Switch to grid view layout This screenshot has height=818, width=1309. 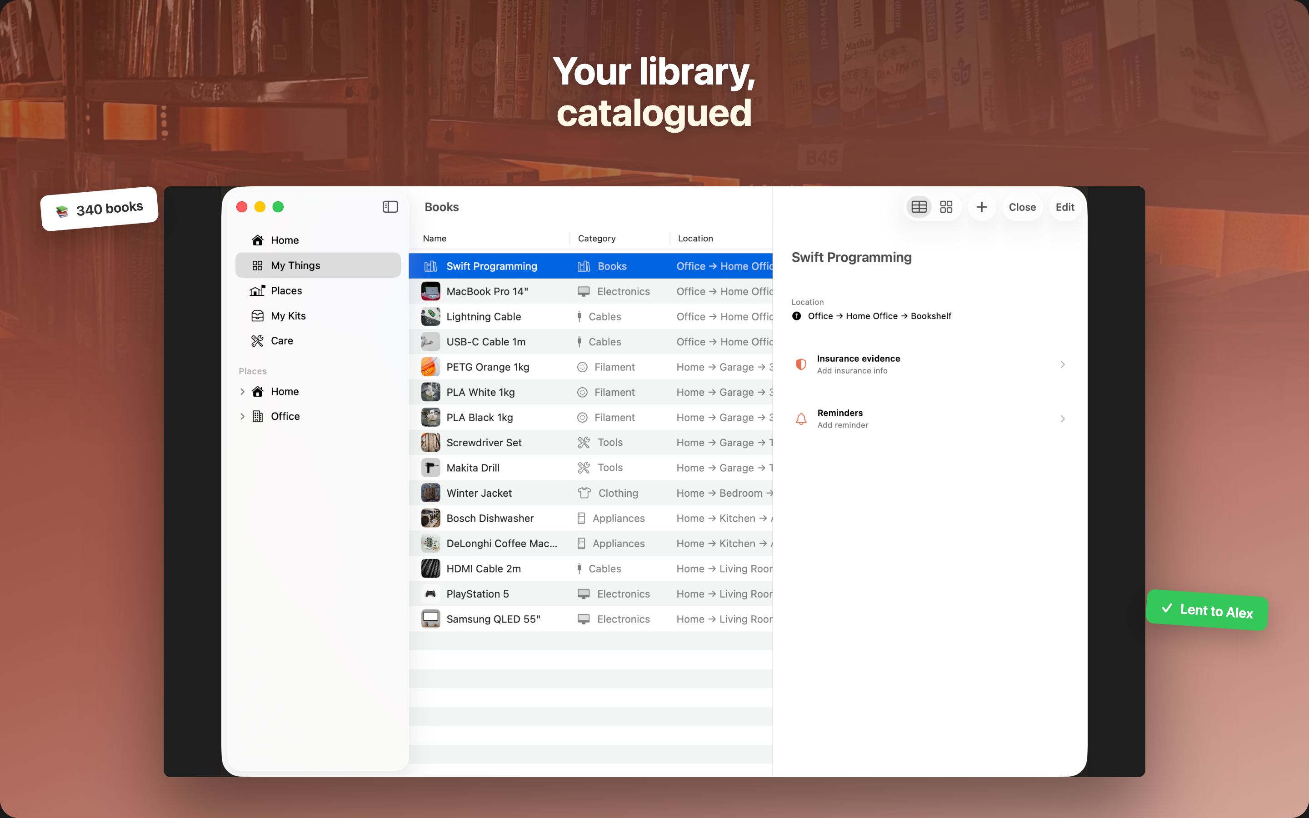click(946, 207)
